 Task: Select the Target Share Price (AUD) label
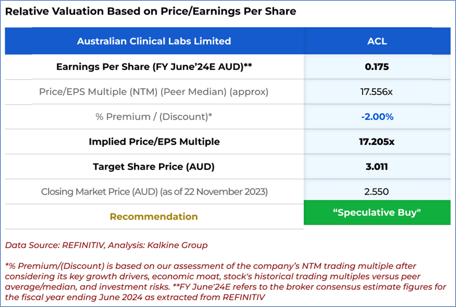click(x=154, y=167)
